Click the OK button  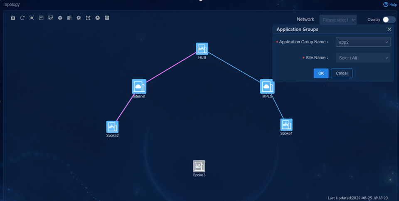click(321, 73)
